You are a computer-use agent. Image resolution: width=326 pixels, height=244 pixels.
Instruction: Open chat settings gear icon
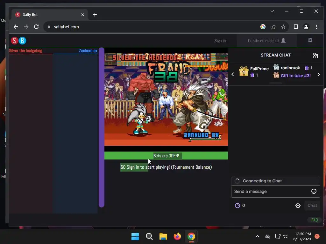[x=298, y=206]
